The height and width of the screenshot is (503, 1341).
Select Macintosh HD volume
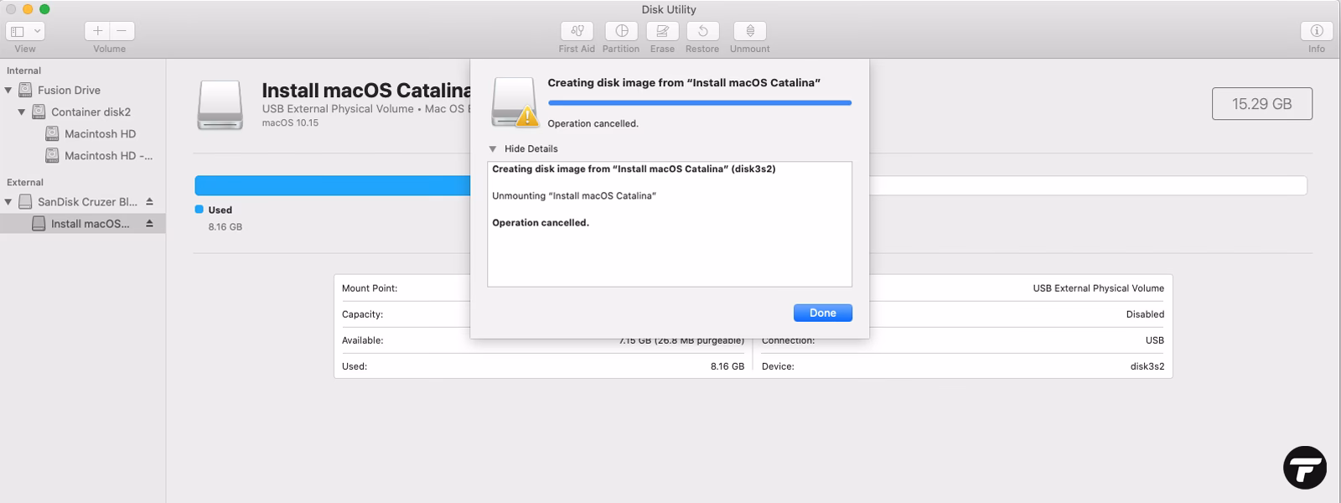(100, 133)
